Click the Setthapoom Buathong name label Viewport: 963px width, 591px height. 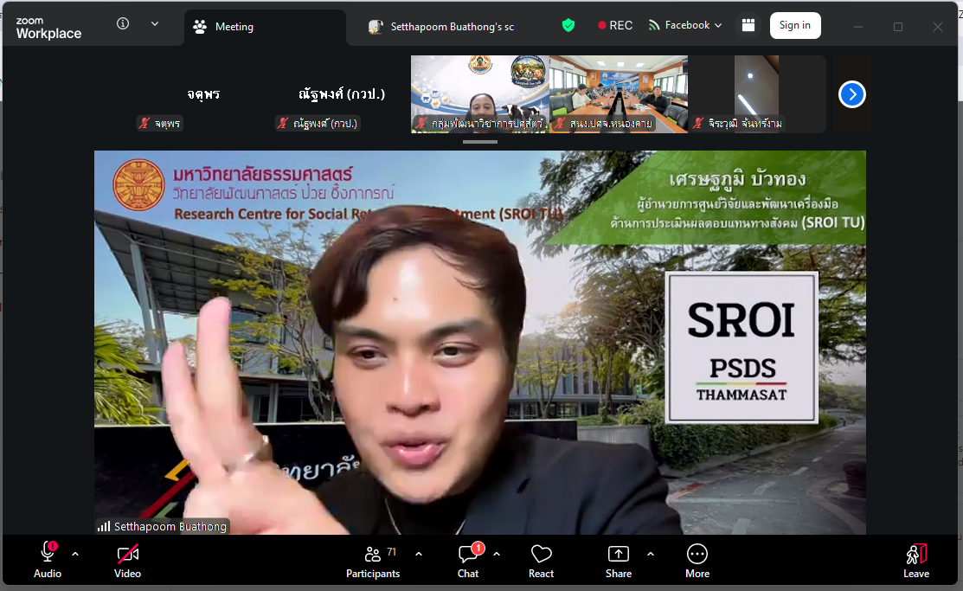pyautogui.click(x=170, y=526)
